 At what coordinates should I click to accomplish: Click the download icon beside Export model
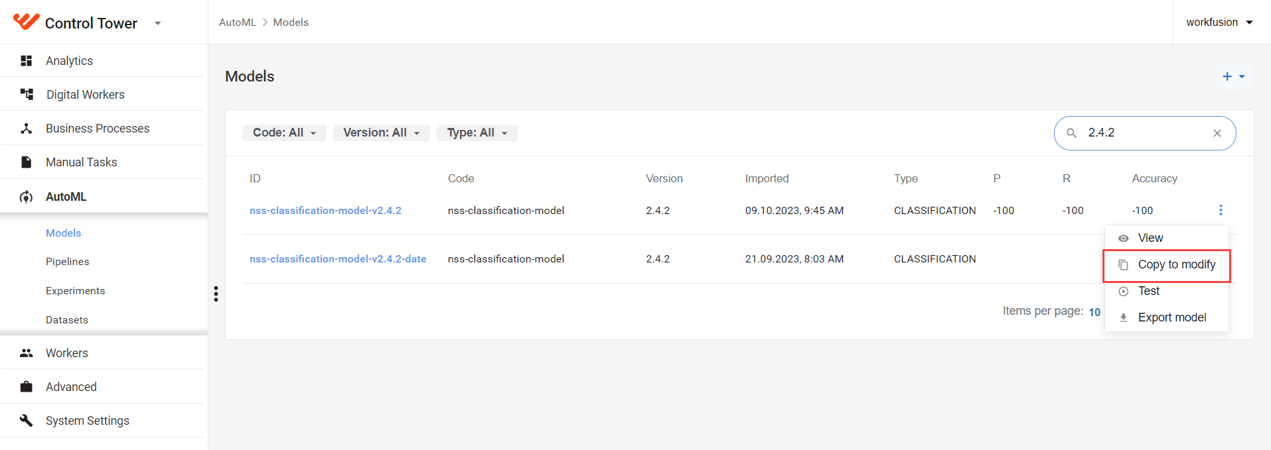pyautogui.click(x=1124, y=317)
